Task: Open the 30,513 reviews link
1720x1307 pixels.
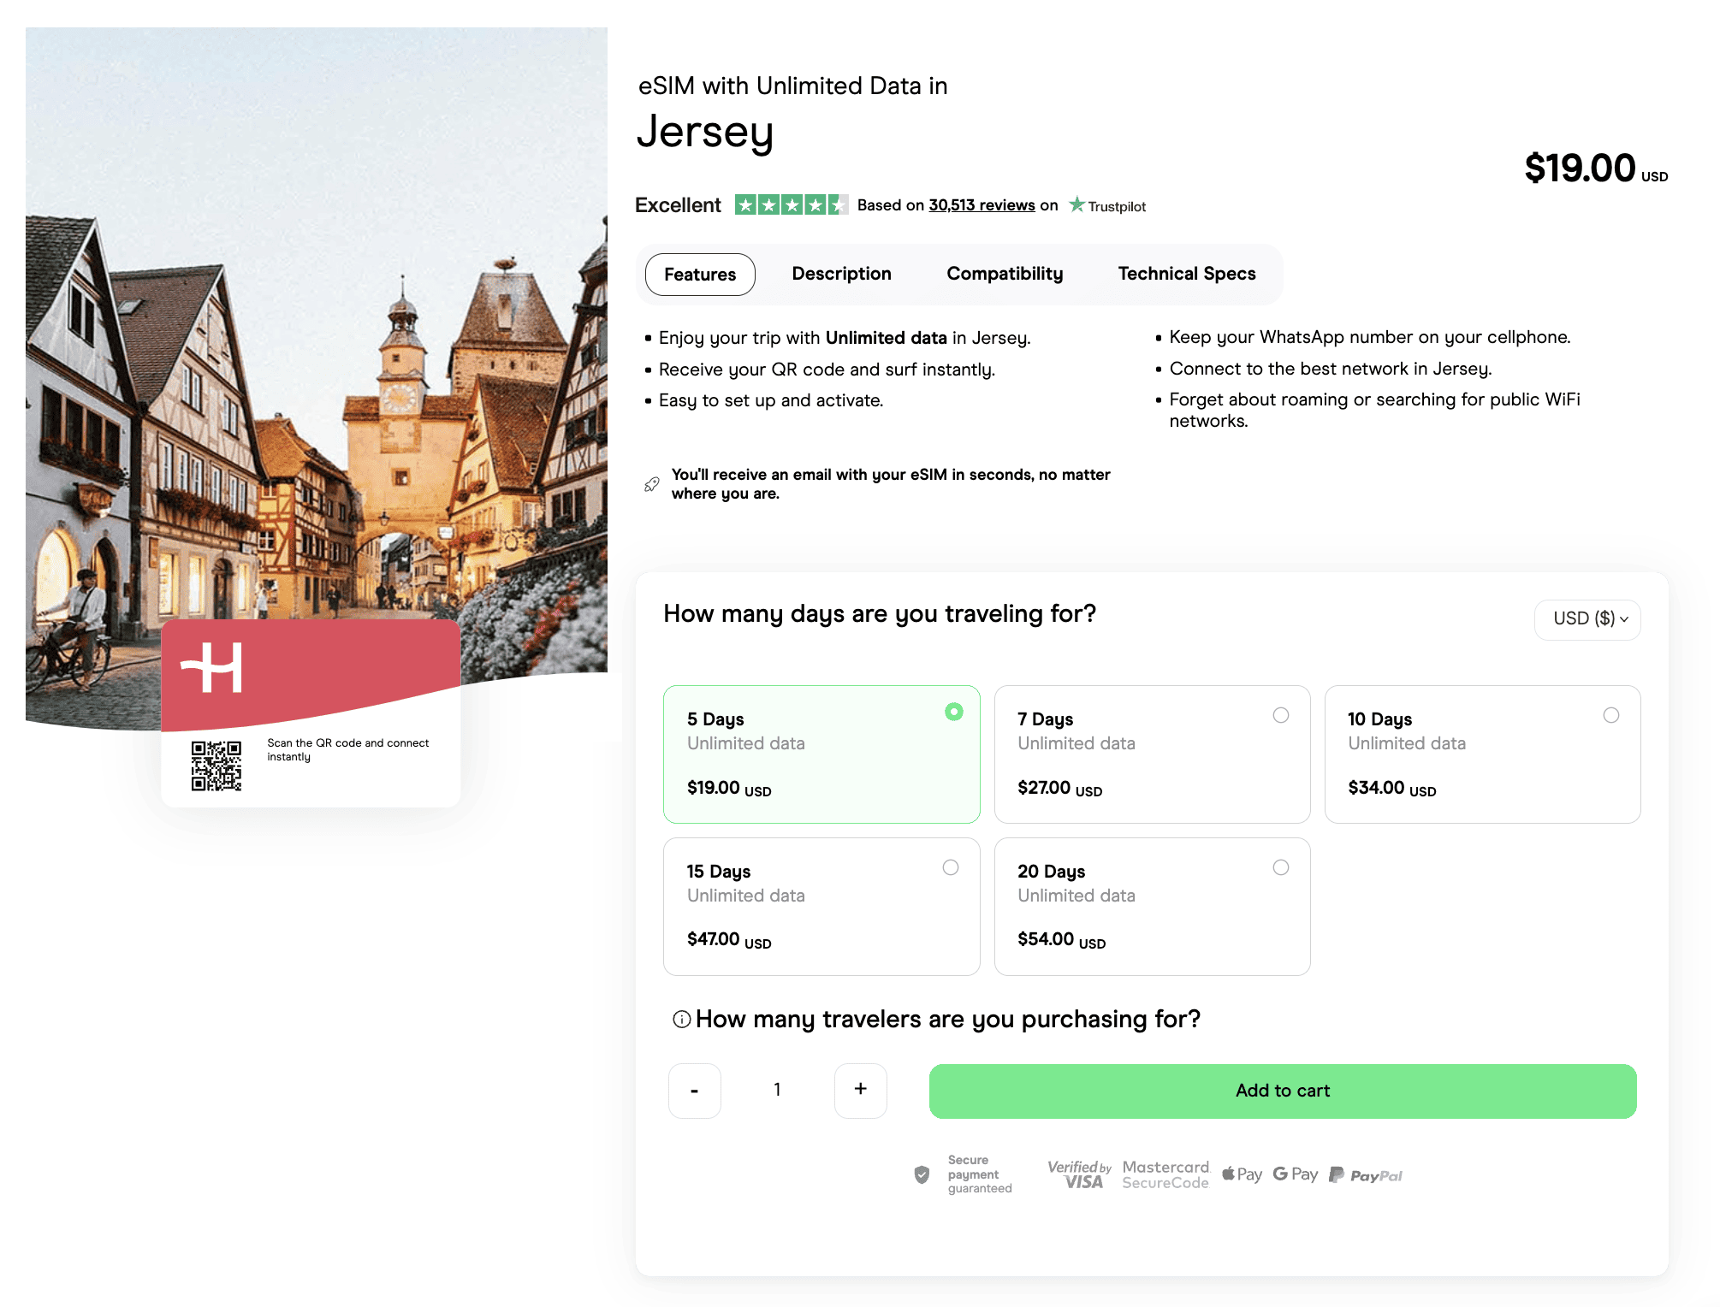Action: tap(981, 204)
